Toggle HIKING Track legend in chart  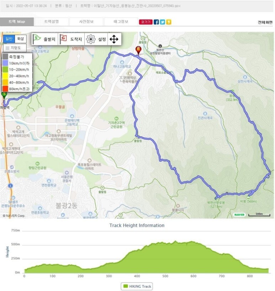[137, 286]
